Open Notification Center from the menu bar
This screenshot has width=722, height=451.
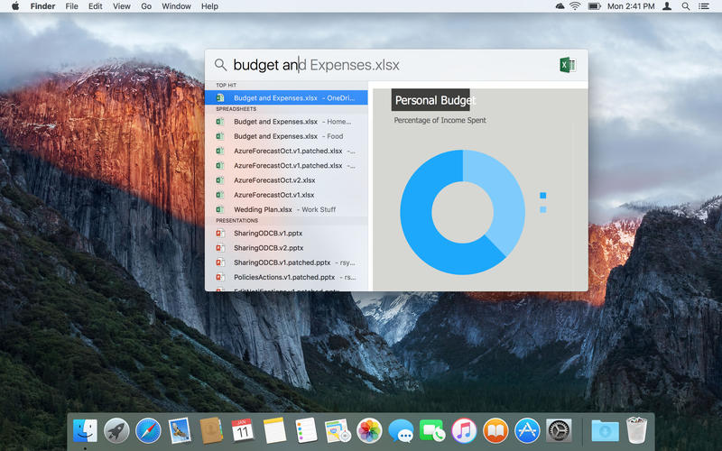[x=704, y=6]
